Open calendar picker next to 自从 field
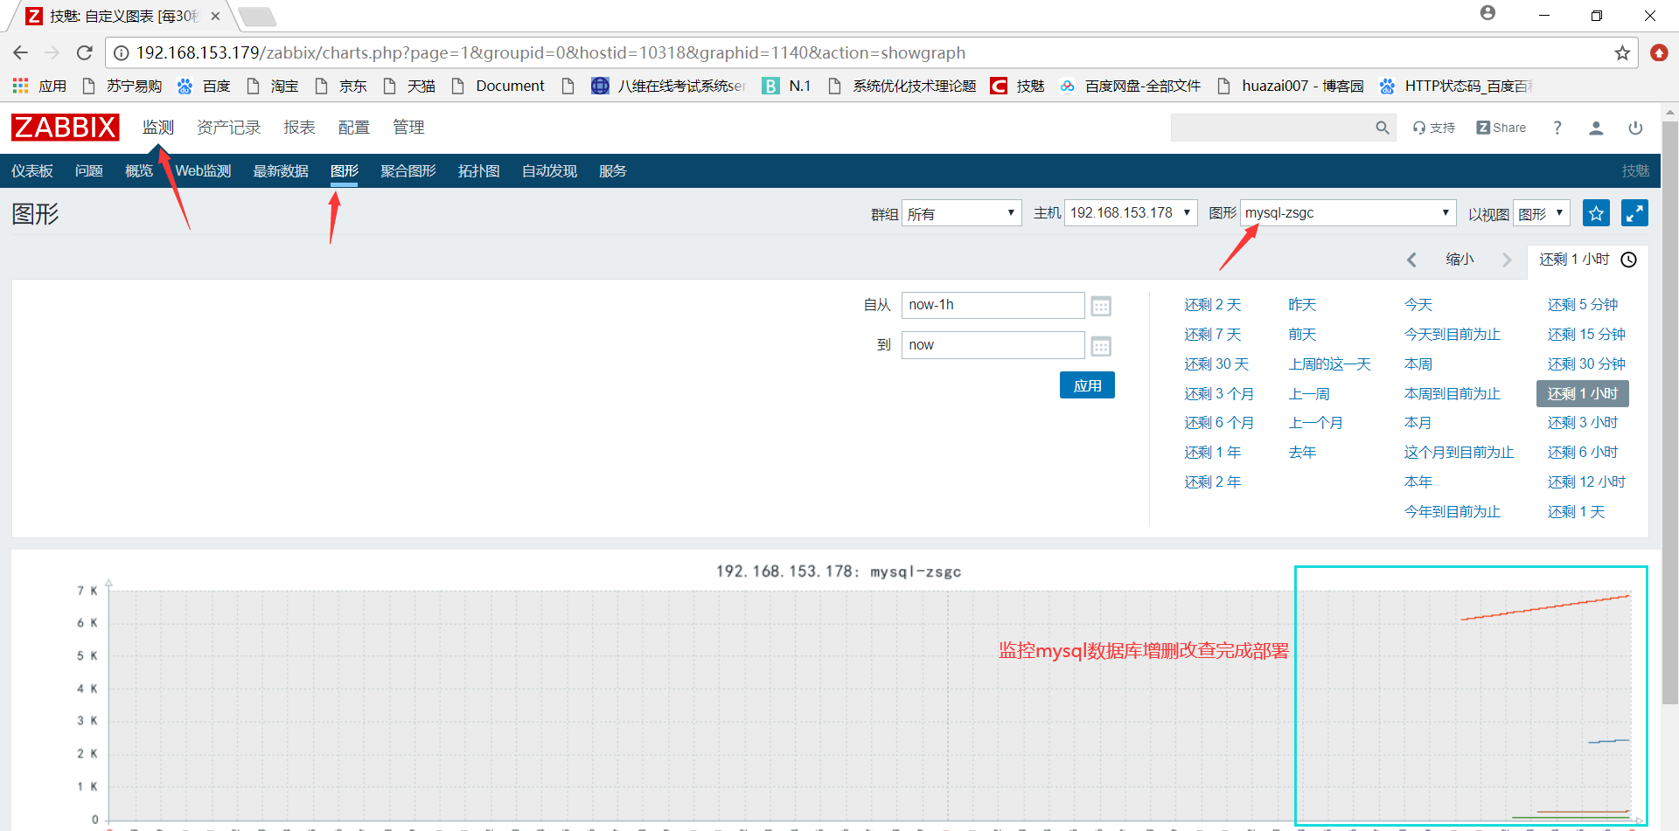This screenshot has width=1679, height=831. tap(1101, 305)
